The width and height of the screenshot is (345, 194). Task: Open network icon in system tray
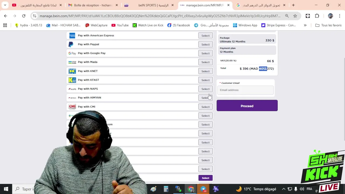pyautogui.click(x=290, y=189)
